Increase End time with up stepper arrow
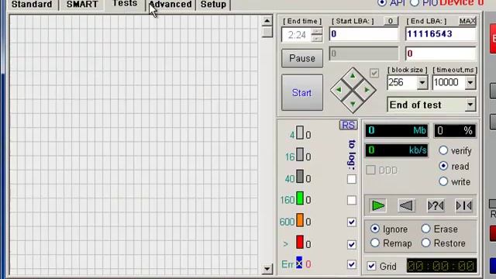This screenshot has width=496, height=279. click(x=317, y=31)
